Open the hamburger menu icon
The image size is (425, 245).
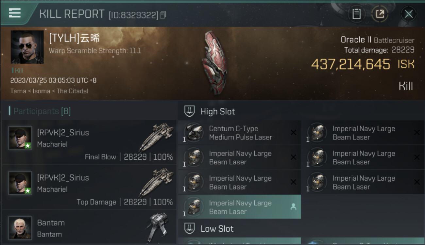pyautogui.click(x=15, y=13)
